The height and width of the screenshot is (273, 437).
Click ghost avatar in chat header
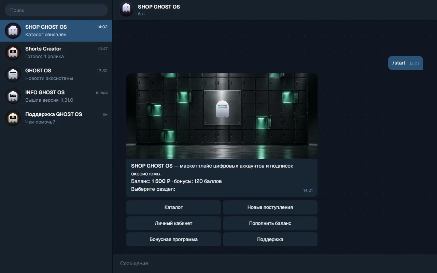point(126,10)
